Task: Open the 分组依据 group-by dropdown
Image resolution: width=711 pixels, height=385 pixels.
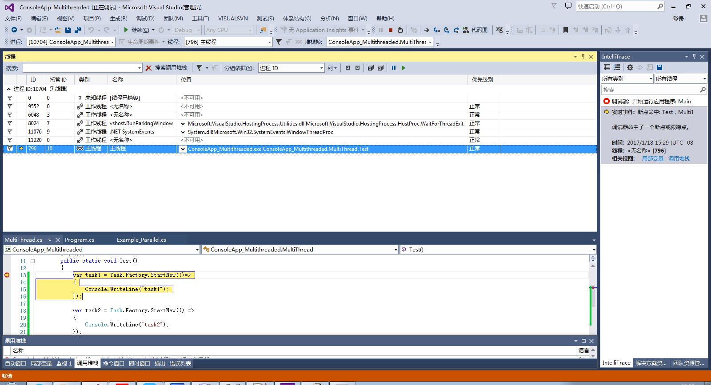Action: (292, 68)
